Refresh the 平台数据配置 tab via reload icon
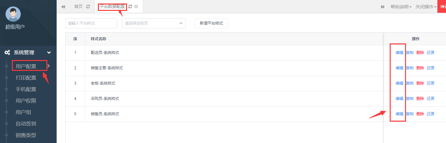This screenshot has height=143, width=446. (x=130, y=6)
